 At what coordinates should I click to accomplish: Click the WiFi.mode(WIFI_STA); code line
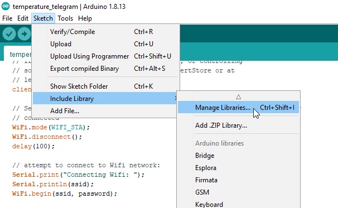(x=51, y=127)
